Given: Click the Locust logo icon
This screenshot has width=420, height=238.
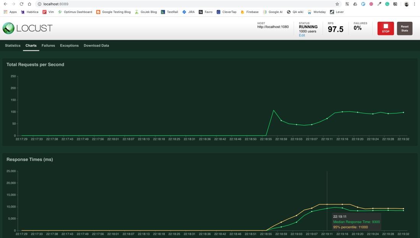Looking at the screenshot, I should coord(8,28).
